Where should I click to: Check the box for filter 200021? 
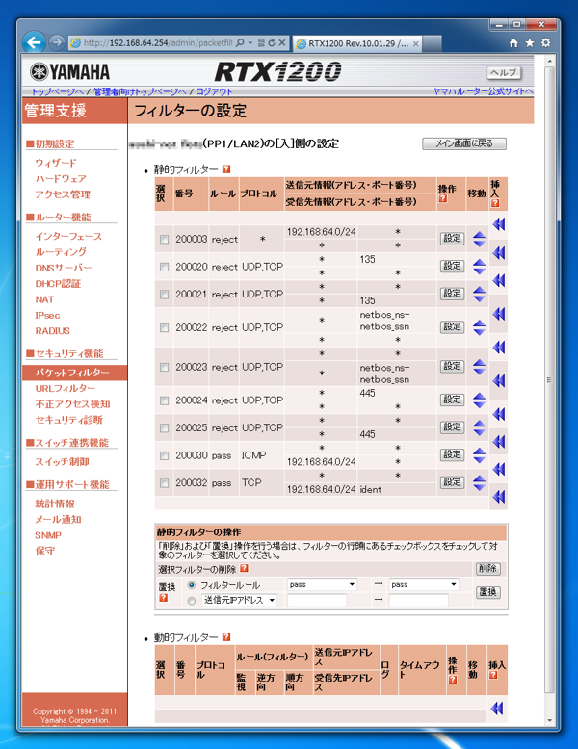click(x=165, y=295)
